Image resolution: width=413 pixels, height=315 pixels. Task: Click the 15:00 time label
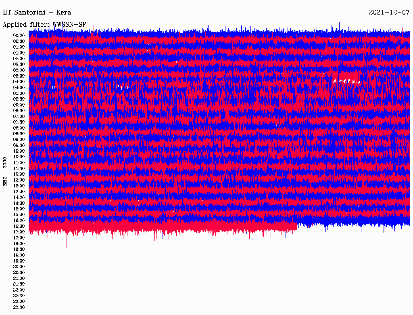click(x=19, y=209)
